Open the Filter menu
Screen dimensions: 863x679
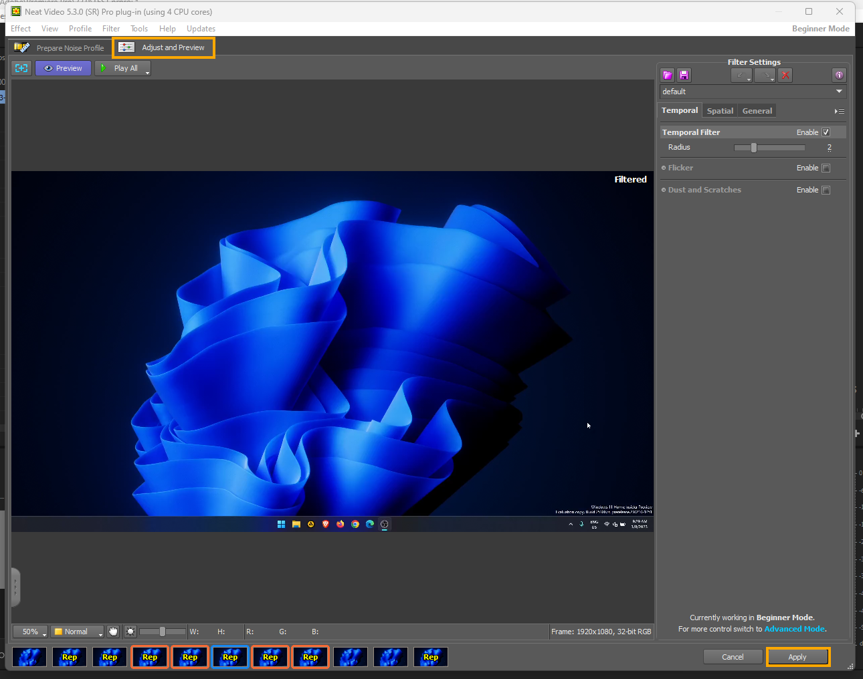(x=111, y=29)
